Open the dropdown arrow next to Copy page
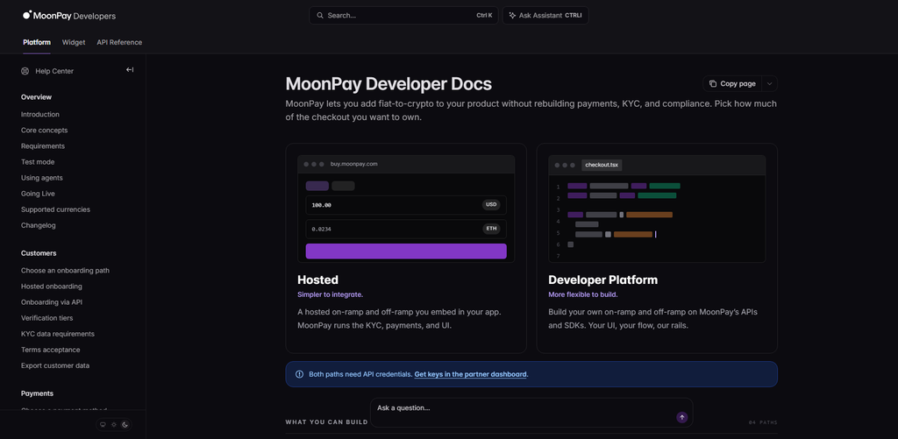The width and height of the screenshot is (898, 439). (769, 83)
